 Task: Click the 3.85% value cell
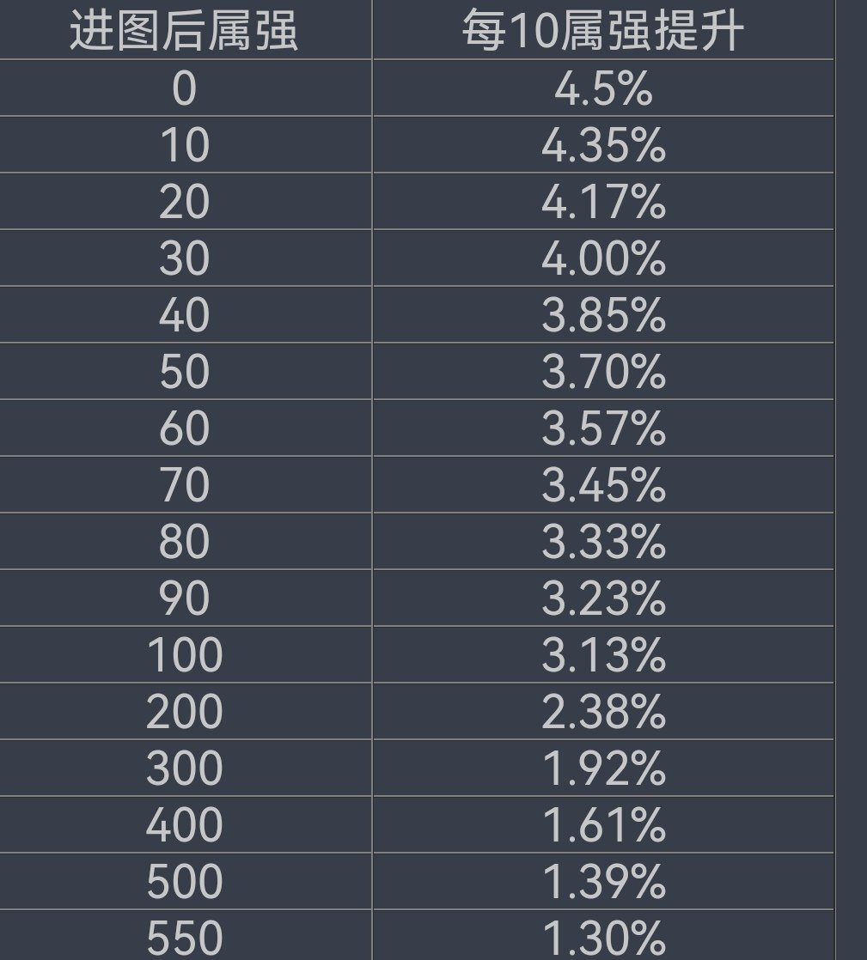coord(602,315)
